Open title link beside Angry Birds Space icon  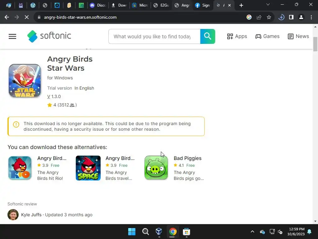tap(120, 158)
